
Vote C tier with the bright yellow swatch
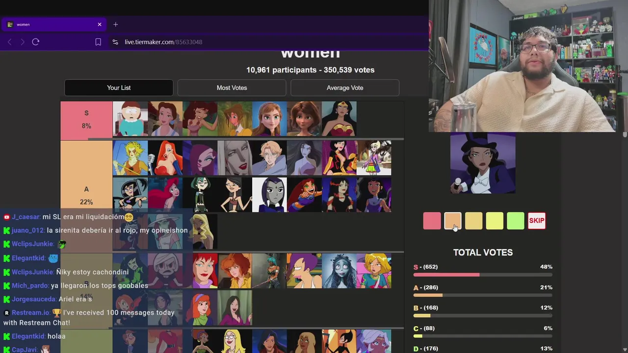click(x=495, y=221)
